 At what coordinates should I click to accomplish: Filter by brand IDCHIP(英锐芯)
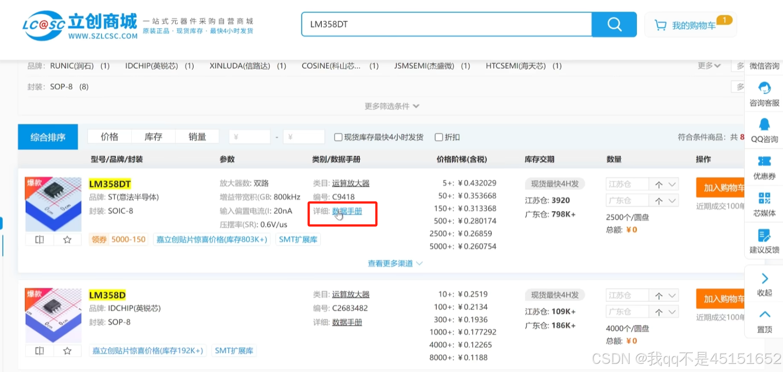coord(152,66)
